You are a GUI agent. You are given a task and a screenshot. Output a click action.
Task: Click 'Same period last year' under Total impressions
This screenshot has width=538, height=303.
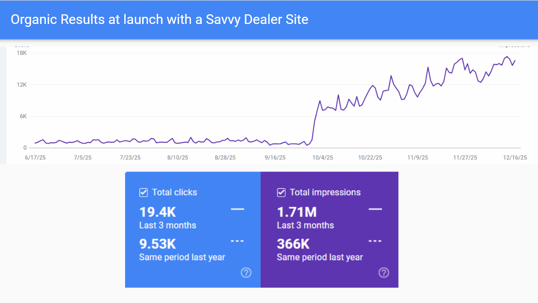(320, 257)
